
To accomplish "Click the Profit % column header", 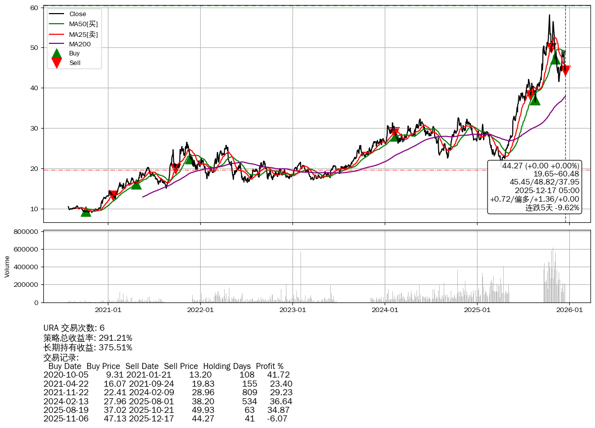I will coord(269,366).
